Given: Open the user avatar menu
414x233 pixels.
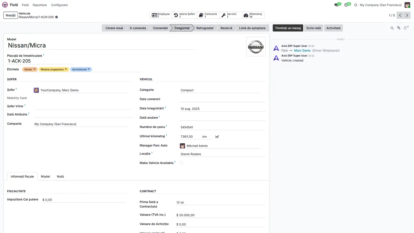Looking at the screenshot, I should tap(408, 5).
